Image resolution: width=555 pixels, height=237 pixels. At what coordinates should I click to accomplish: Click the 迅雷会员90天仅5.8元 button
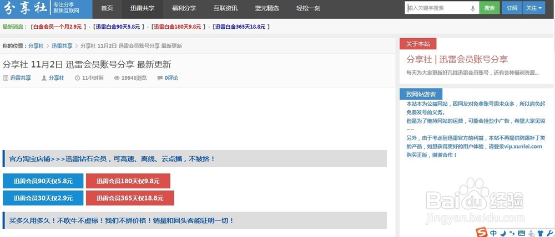(43, 181)
